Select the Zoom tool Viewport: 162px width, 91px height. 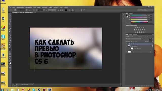[10, 59]
